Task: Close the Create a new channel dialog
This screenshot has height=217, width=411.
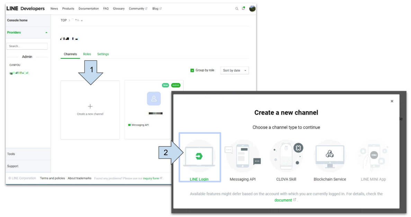Action: tap(392, 101)
